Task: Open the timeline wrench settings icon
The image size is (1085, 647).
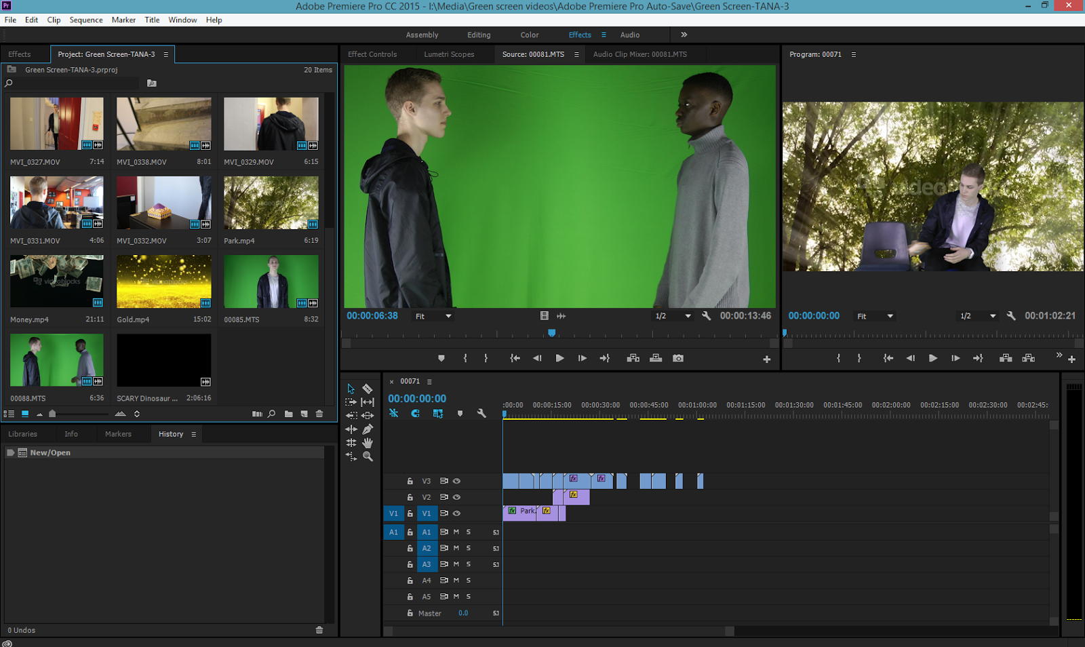Action: (x=481, y=413)
